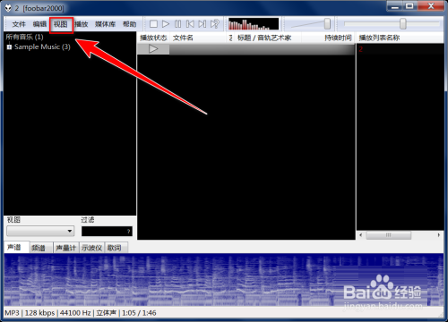Switch to the 声谱 tab
The width and height of the screenshot is (448, 322).
[14, 248]
